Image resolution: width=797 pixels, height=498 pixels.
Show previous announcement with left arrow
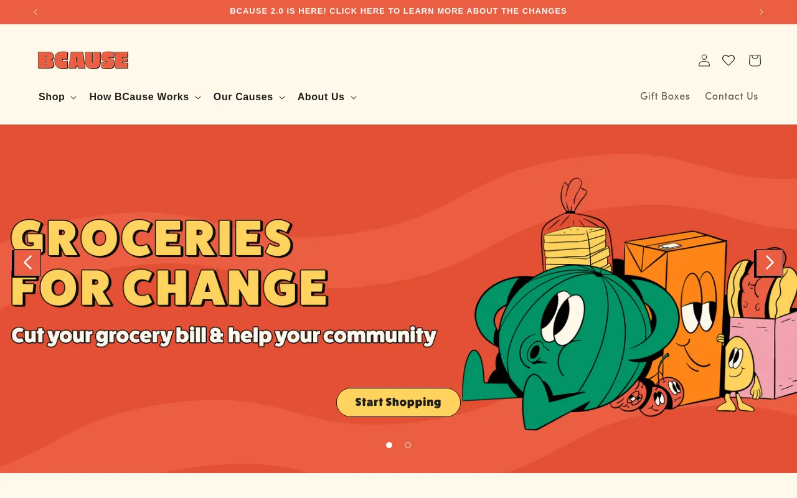(35, 12)
